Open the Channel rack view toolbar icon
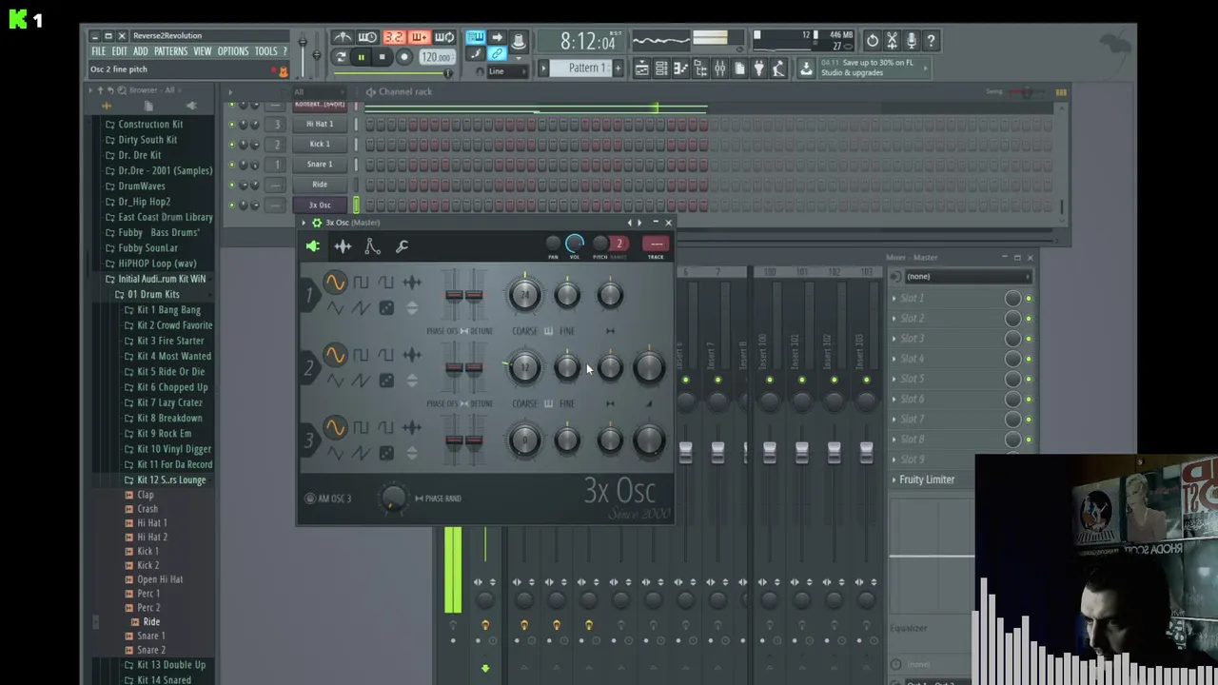Screen dimensions: 1218x685 [x=661, y=68]
